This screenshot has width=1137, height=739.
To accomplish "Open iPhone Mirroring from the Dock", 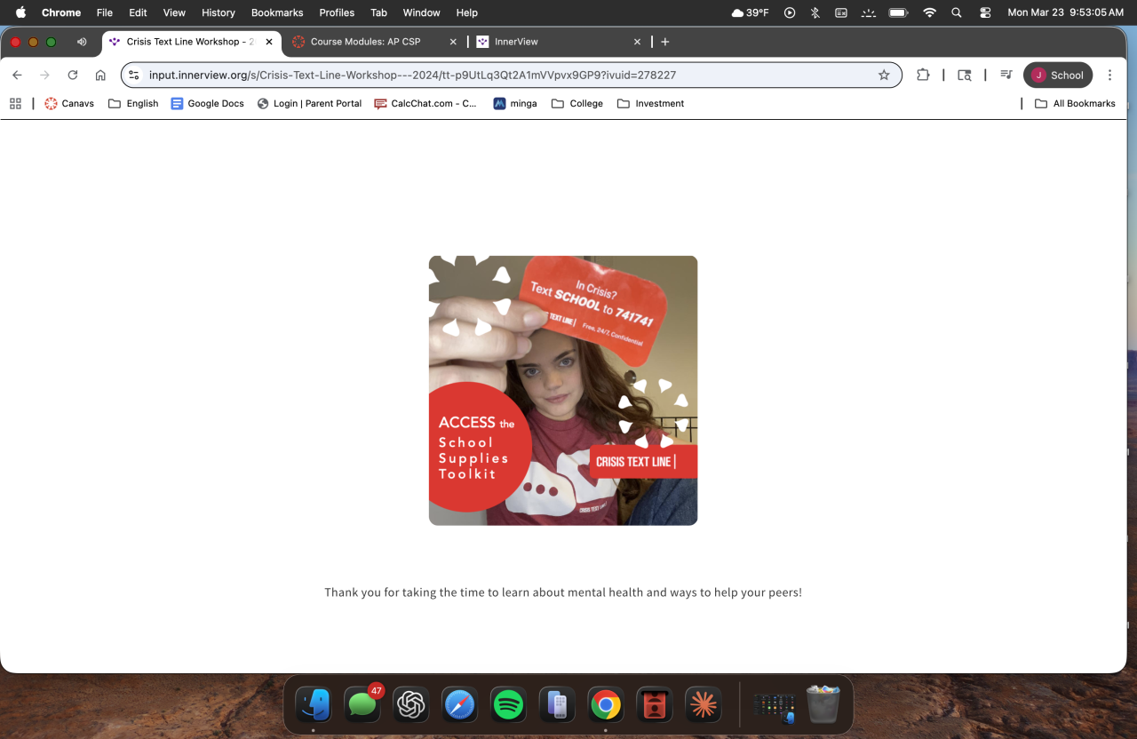I will (x=557, y=705).
